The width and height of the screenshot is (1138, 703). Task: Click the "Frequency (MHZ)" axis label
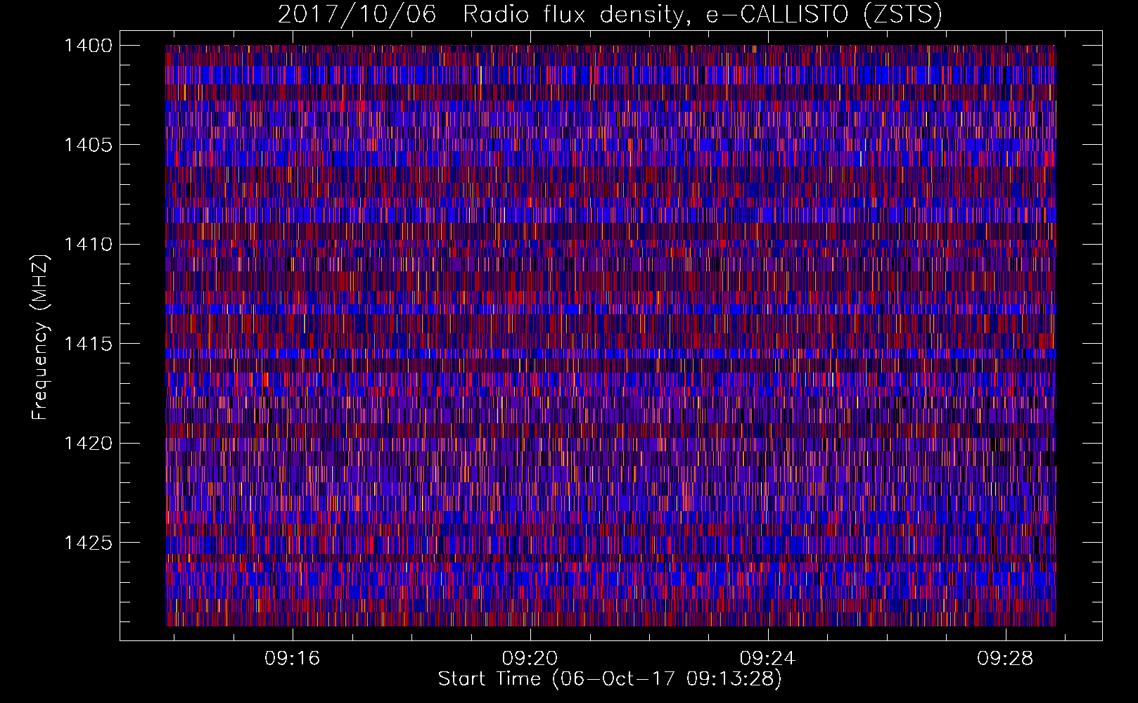[x=40, y=337]
